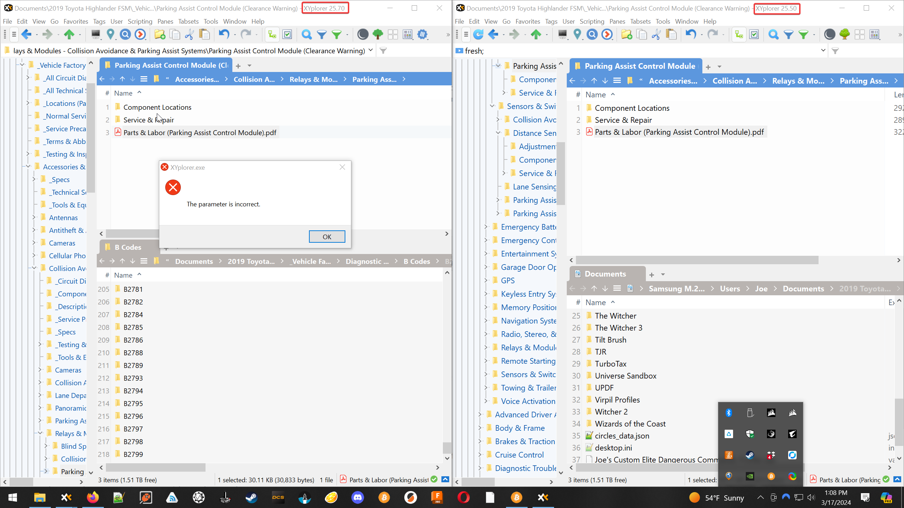The height and width of the screenshot is (508, 904).
Task: Click the Undo arrow in left window toolbar
Action: pyautogui.click(x=224, y=34)
